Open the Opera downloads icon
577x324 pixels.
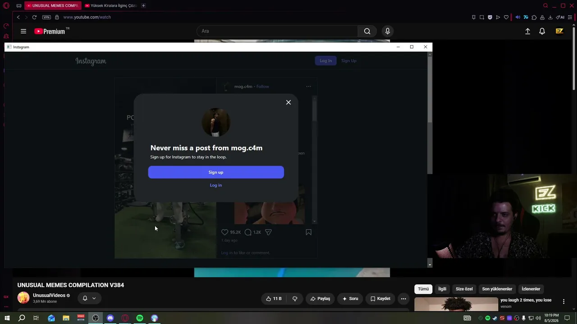click(550, 17)
